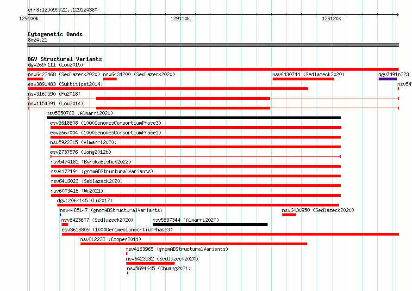Viewport: 412px width, 291px height.
Task: Click nsv6423607 (Sedlazeck2020) label
Action: (97, 220)
